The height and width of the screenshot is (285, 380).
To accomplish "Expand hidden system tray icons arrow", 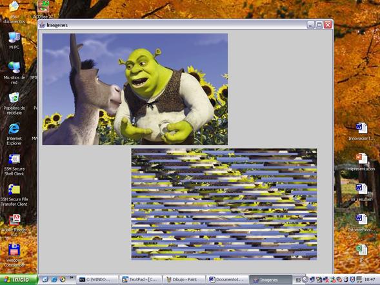I will 305,280.
